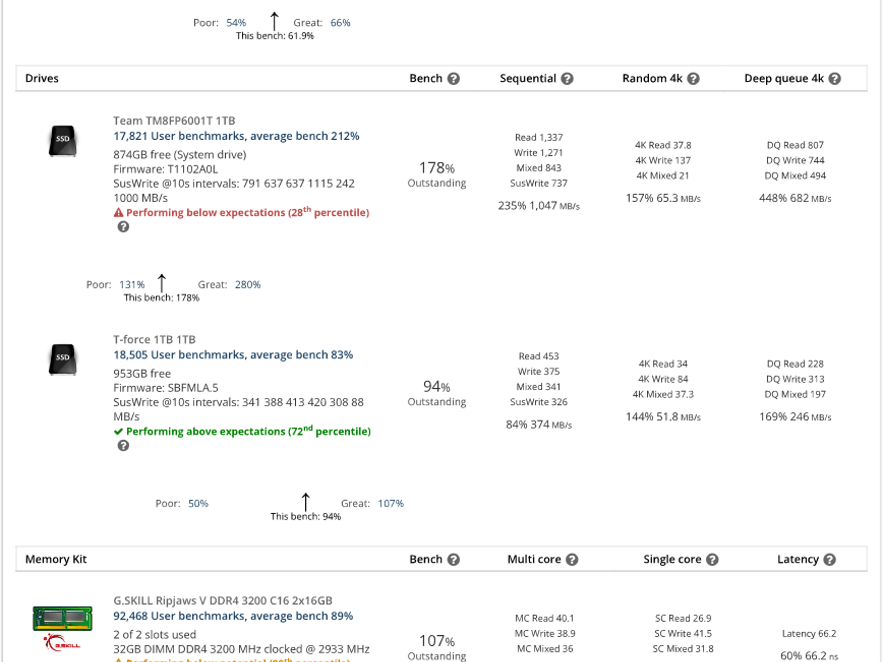883x662 pixels.
Task: Click the G.SKILL memory kit image
Action: (63, 628)
